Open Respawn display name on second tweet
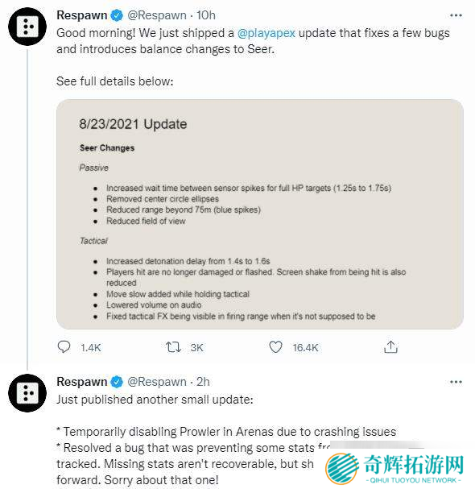This screenshot has width=475, height=489. (82, 382)
